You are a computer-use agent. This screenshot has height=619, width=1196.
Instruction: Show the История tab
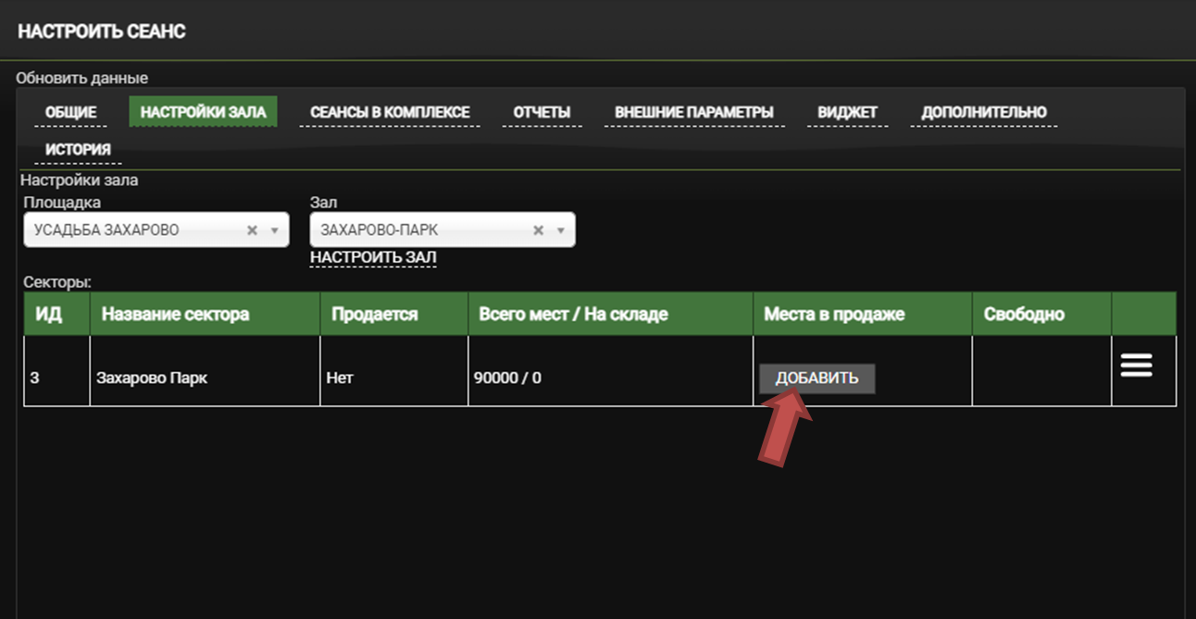[x=78, y=149]
